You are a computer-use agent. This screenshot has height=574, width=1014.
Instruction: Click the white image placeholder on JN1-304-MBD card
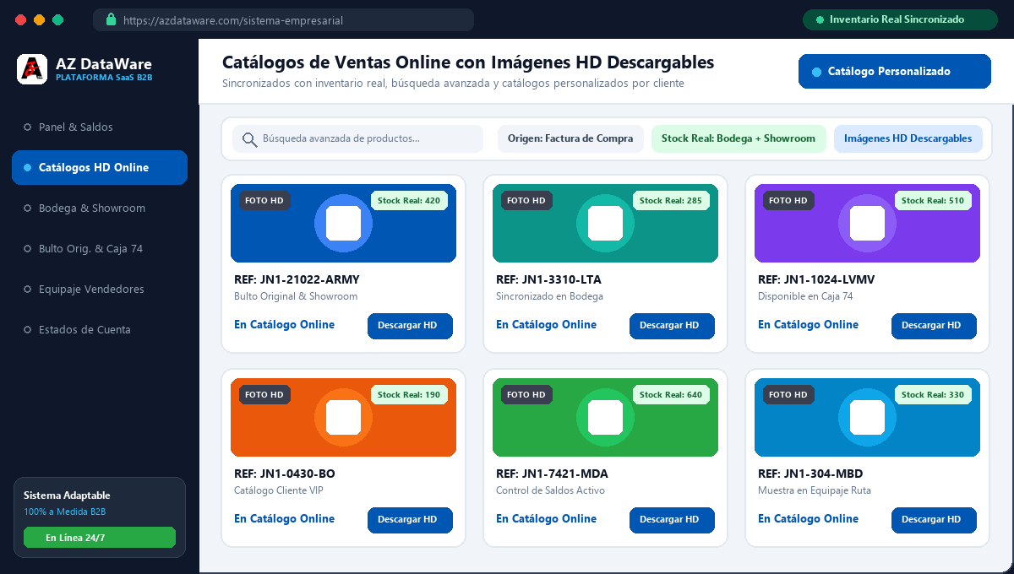click(868, 417)
